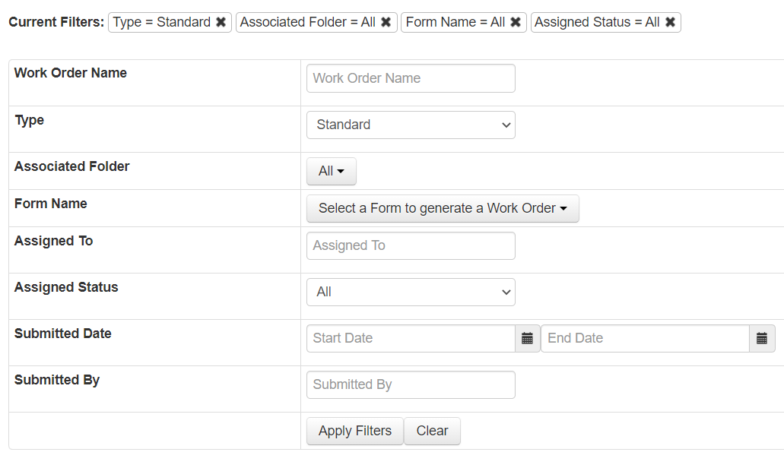Select the Type = Standard chip label
Image resolution: width=784 pixels, height=468 pixels.
coord(161,22)
